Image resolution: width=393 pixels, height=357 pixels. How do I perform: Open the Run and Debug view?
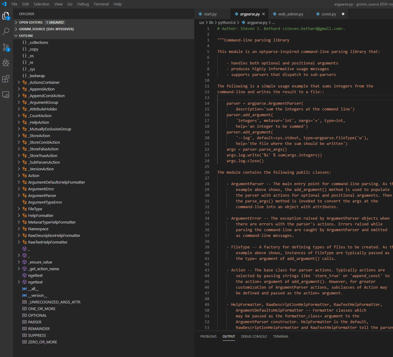click(6, 63)
